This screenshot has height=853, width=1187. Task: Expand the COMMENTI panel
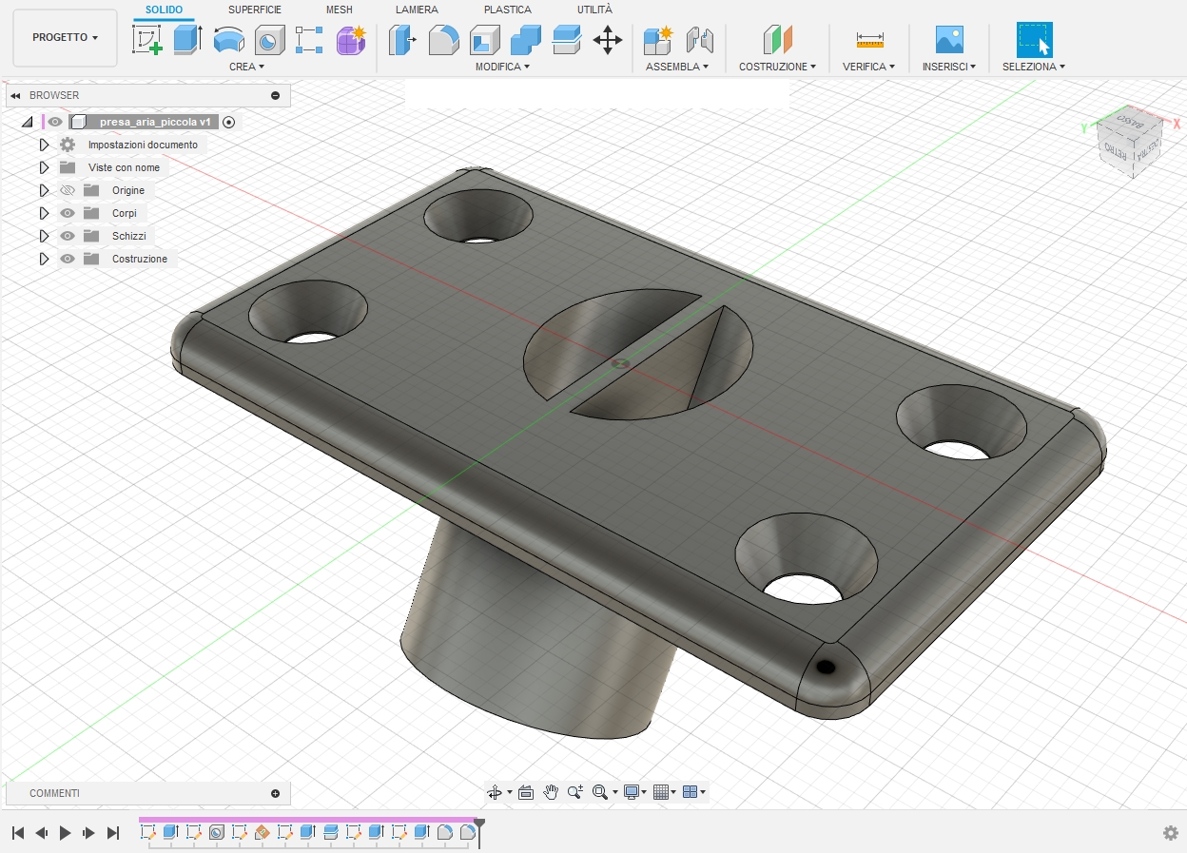(x=276, y=793)
